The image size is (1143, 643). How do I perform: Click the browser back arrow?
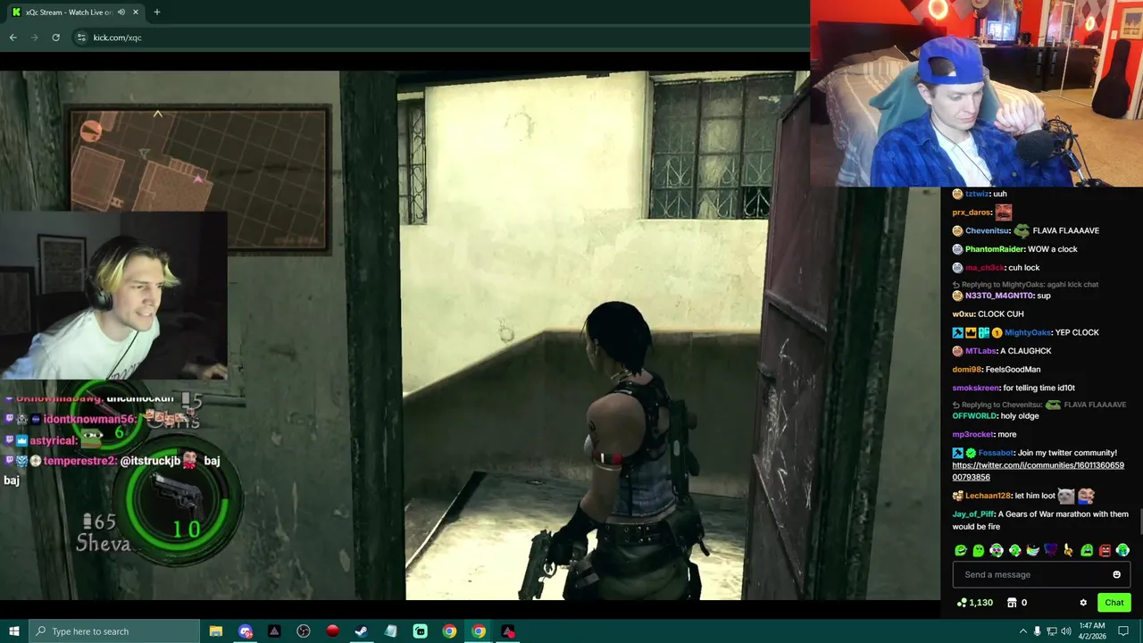(13, 38)
